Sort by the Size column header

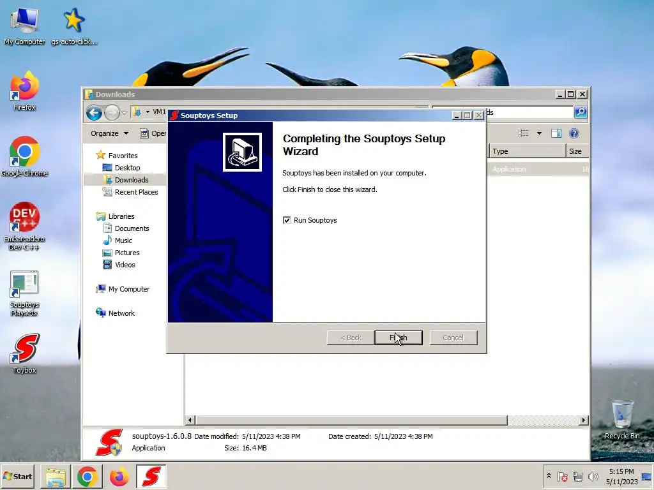577,151
